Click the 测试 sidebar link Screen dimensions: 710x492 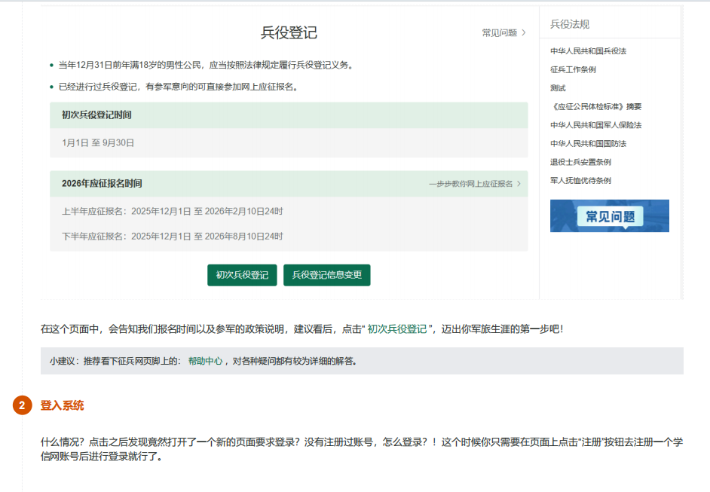coord(558,88)
